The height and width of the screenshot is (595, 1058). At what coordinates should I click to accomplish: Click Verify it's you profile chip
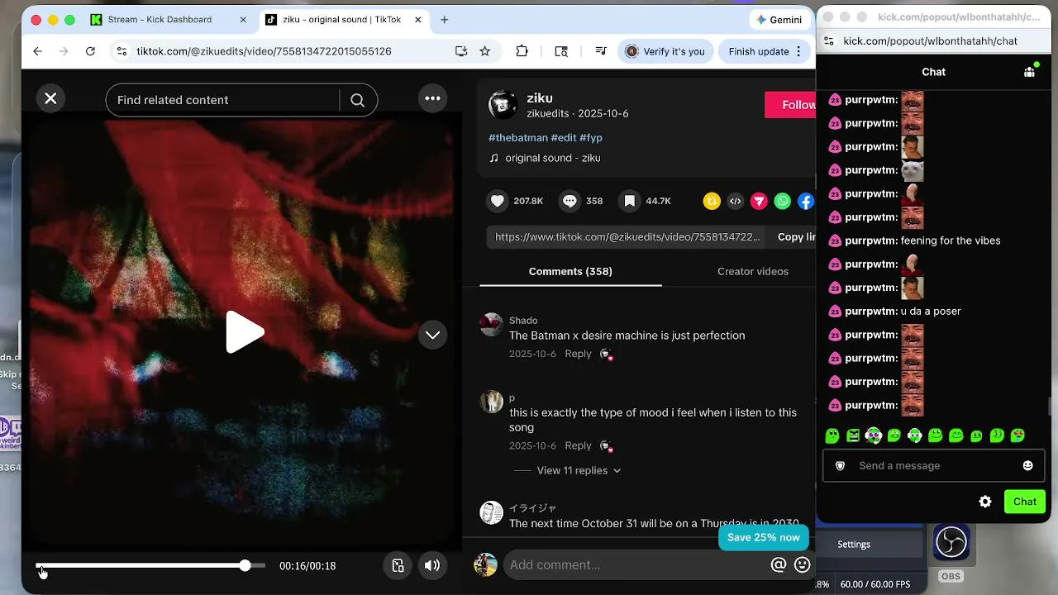pyautogui.click(x=666, y=51)
